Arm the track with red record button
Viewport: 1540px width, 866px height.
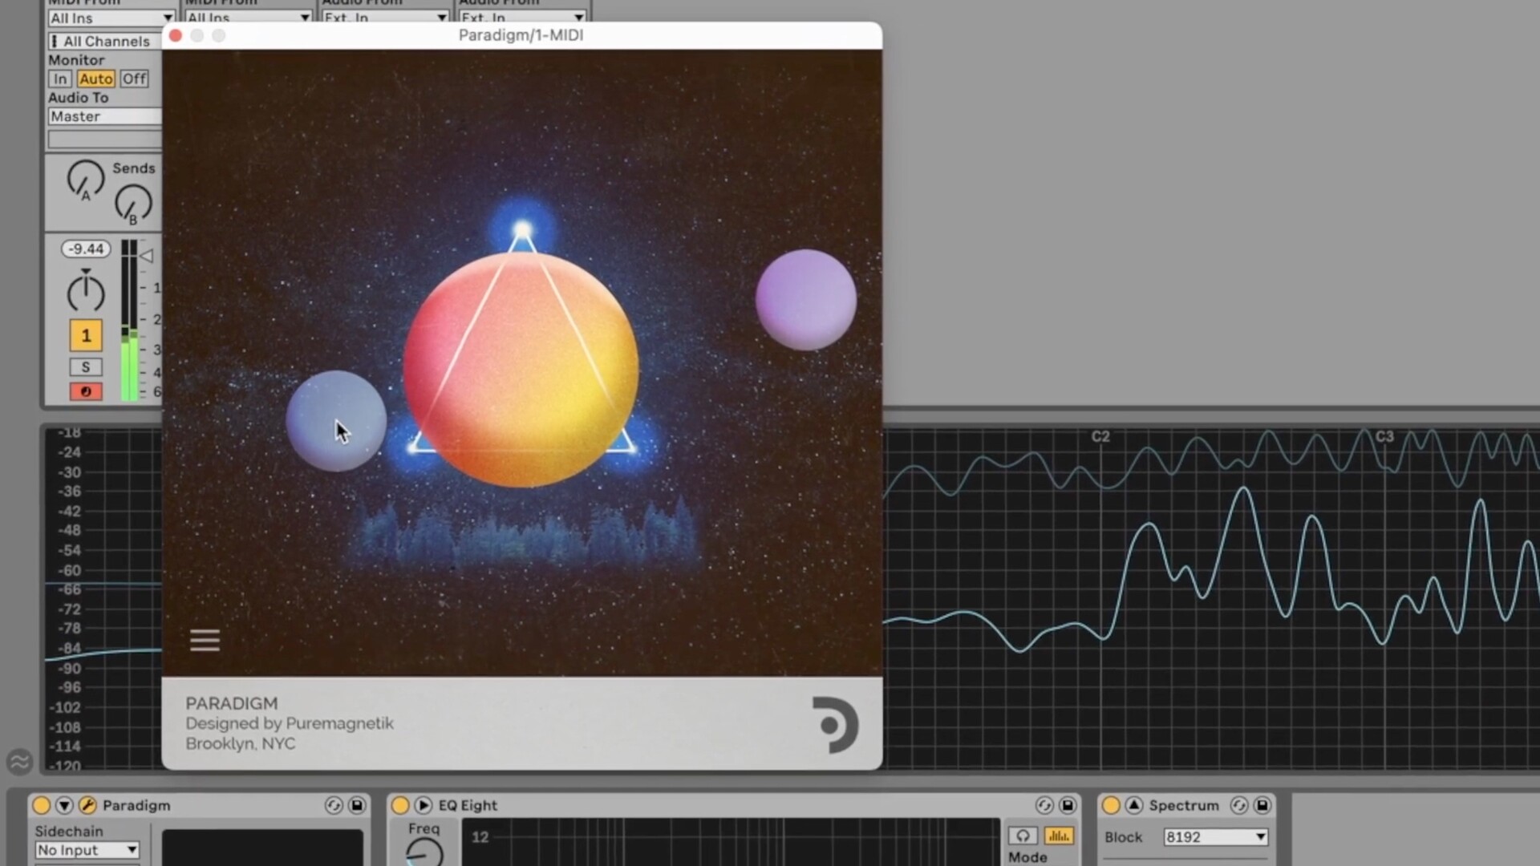pos(86,391)
